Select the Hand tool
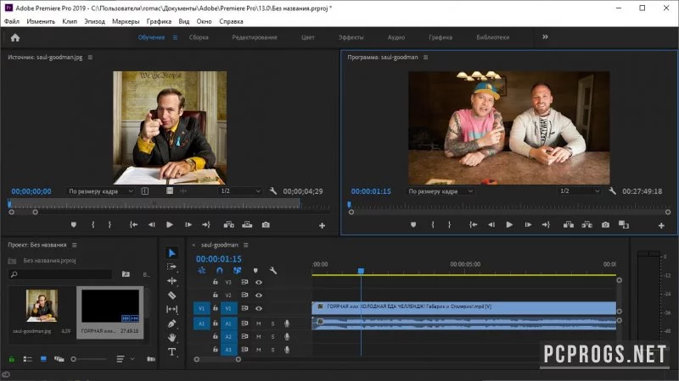Viewport: 679px width, 381px height. click(172, 337)
